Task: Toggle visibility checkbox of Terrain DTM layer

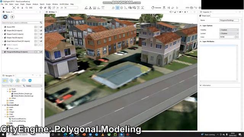Action: (x=41, y=27)
